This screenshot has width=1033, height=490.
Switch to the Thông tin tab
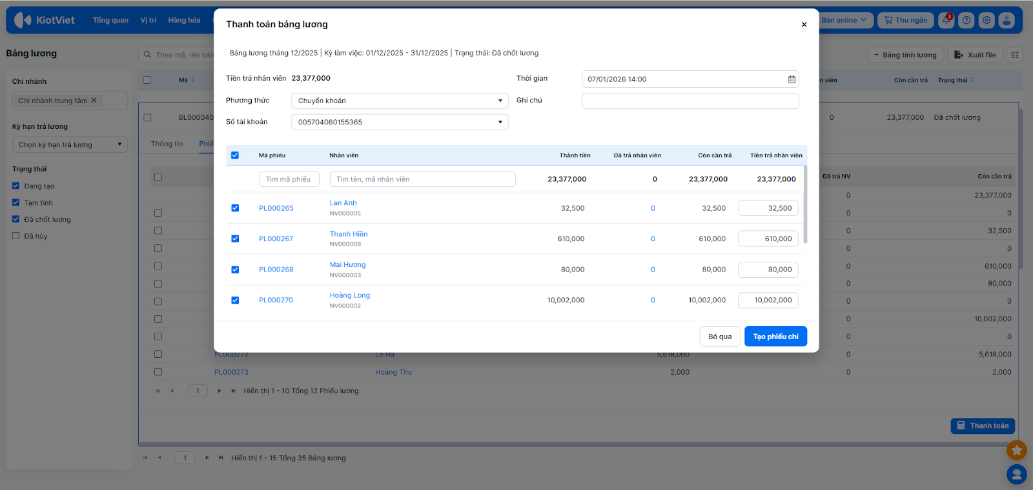(167, 144)
